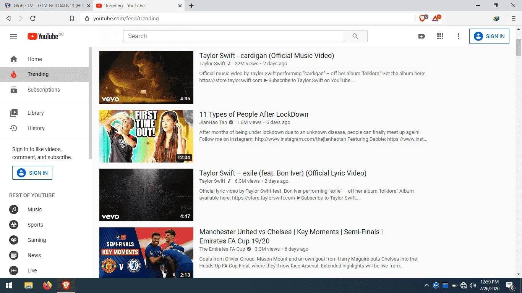Open the Library icon in sidebar

pos(14,113)
